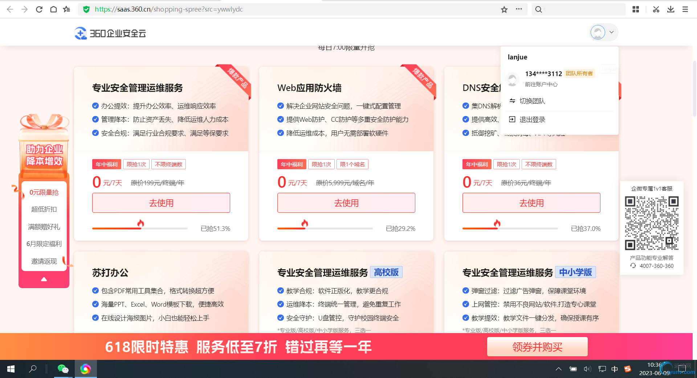Click the 4007-360-360 phone number
The height and width of the screenshot is (378, 697).
(656, 266)
